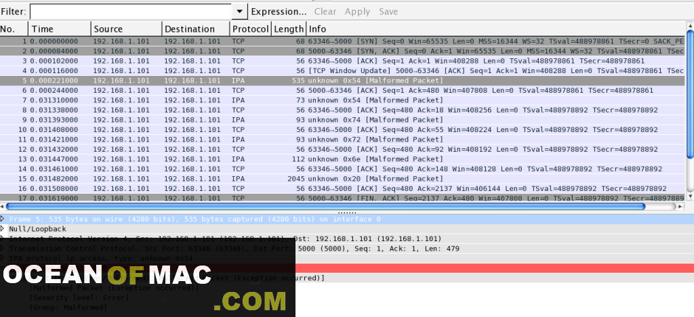The height and width of the screenshot is (317, 694).
Task: Select packet 9 unknown 0x74 row
Action: [x=342, y=120]
